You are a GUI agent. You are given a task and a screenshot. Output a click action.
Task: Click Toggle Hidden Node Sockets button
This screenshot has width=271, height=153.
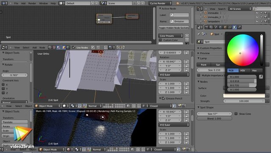tap(174, 28)
